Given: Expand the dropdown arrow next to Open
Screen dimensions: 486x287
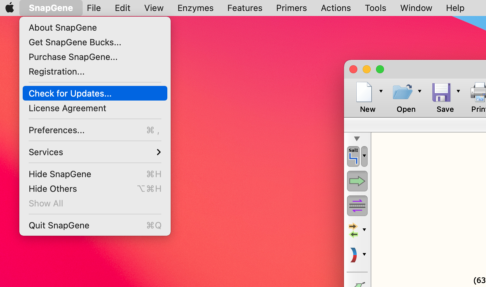Looking at the screenshot, I should point(420,91).
